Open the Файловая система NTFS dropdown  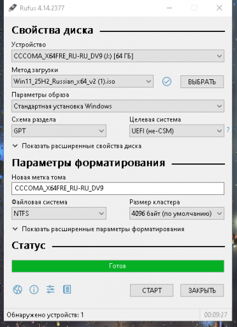(59, 213)
